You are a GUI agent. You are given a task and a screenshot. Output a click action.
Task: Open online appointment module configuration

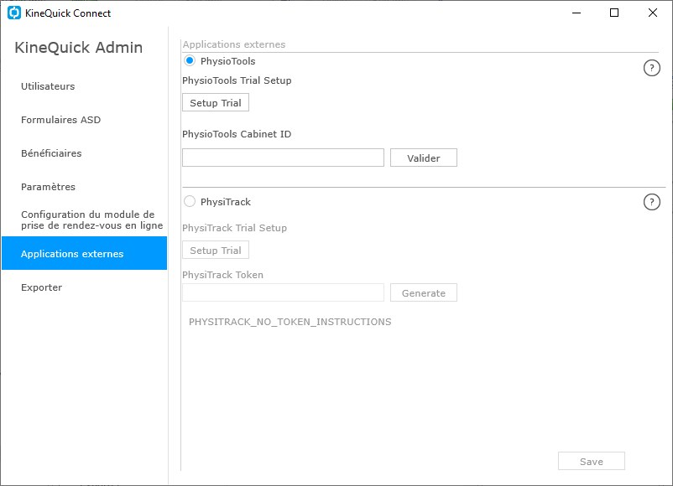pyautogui.click(x=91, y=220)
